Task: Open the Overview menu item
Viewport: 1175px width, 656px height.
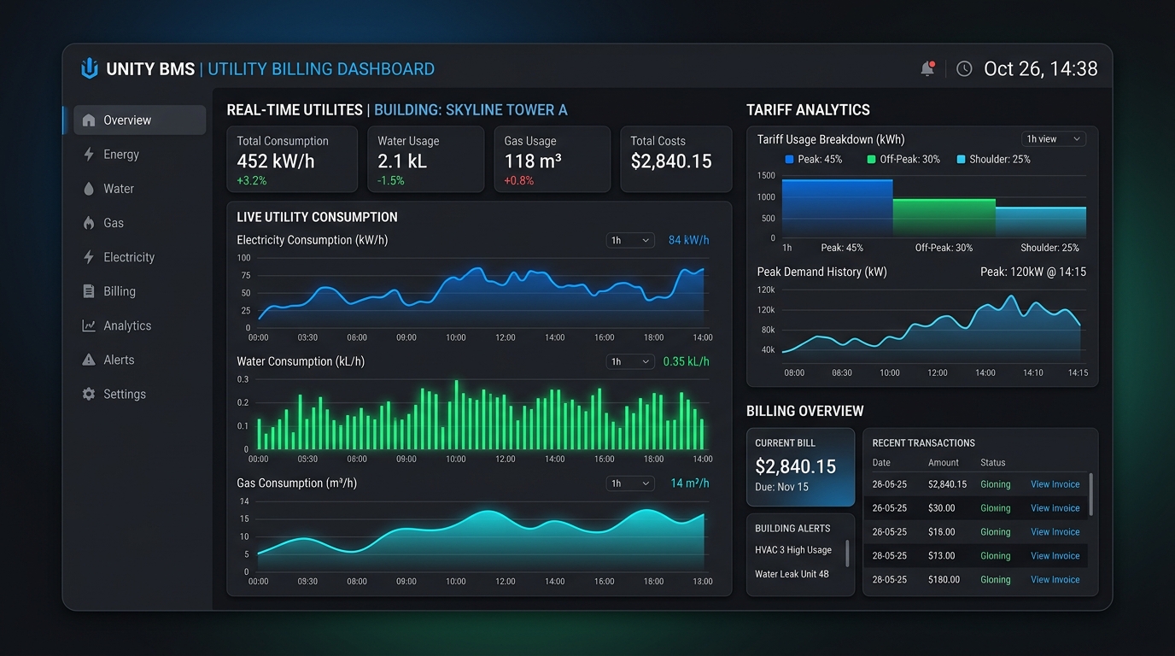Action: 140,120
